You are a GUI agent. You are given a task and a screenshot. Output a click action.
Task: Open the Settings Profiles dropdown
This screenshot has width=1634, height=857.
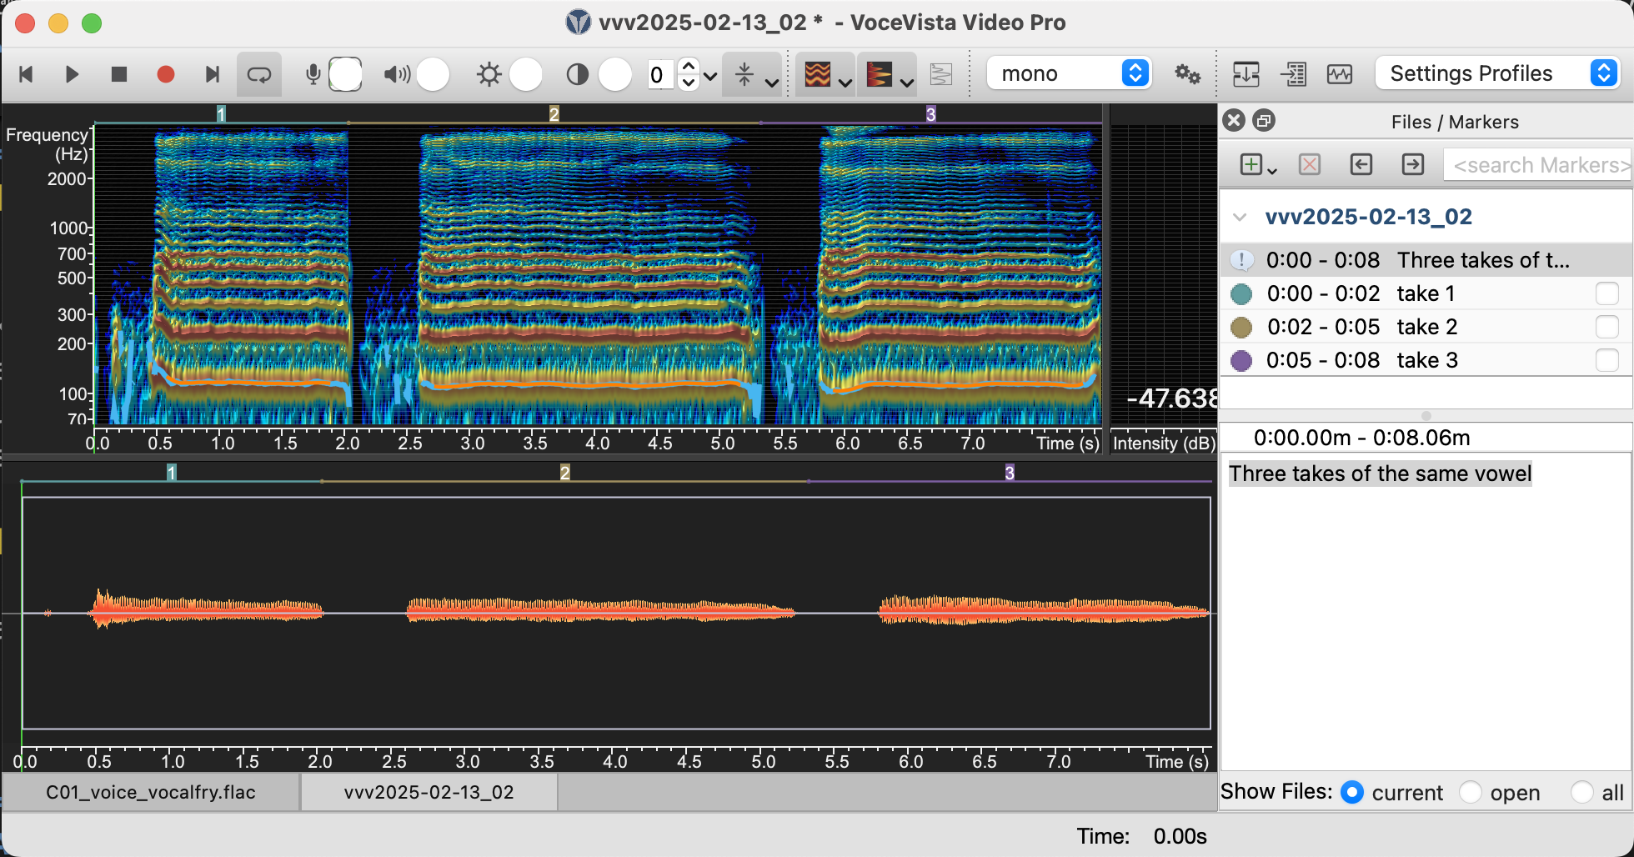[x=1497, y=73]
